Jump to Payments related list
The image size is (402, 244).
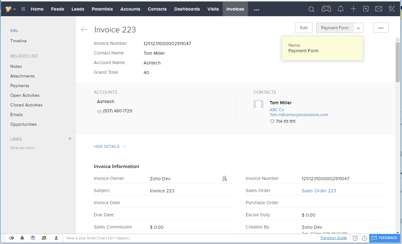(20, 86)
